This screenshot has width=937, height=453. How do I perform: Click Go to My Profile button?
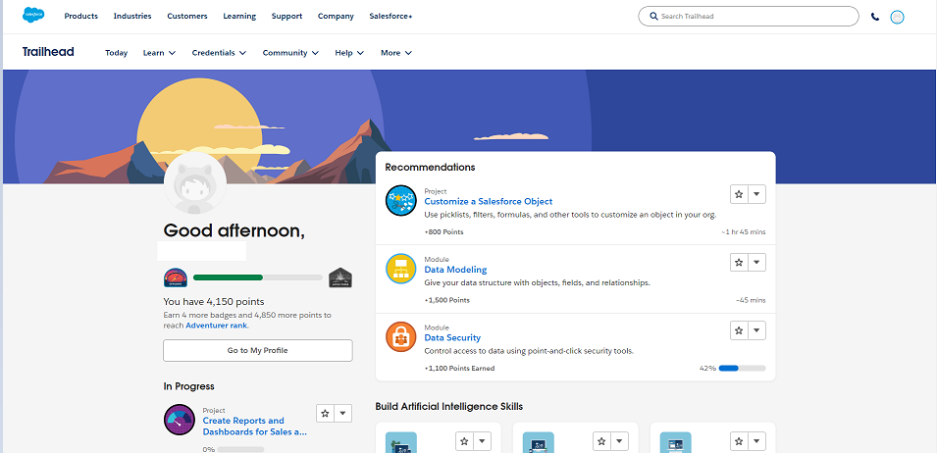[258, 350]
